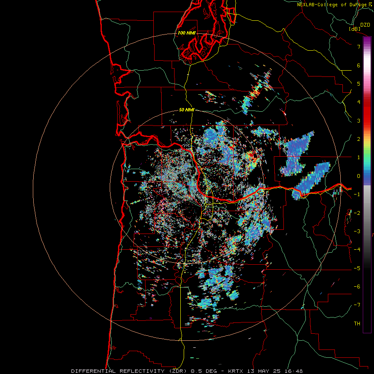
Task: Click the [dB] units label
Action: coord(354,29)
